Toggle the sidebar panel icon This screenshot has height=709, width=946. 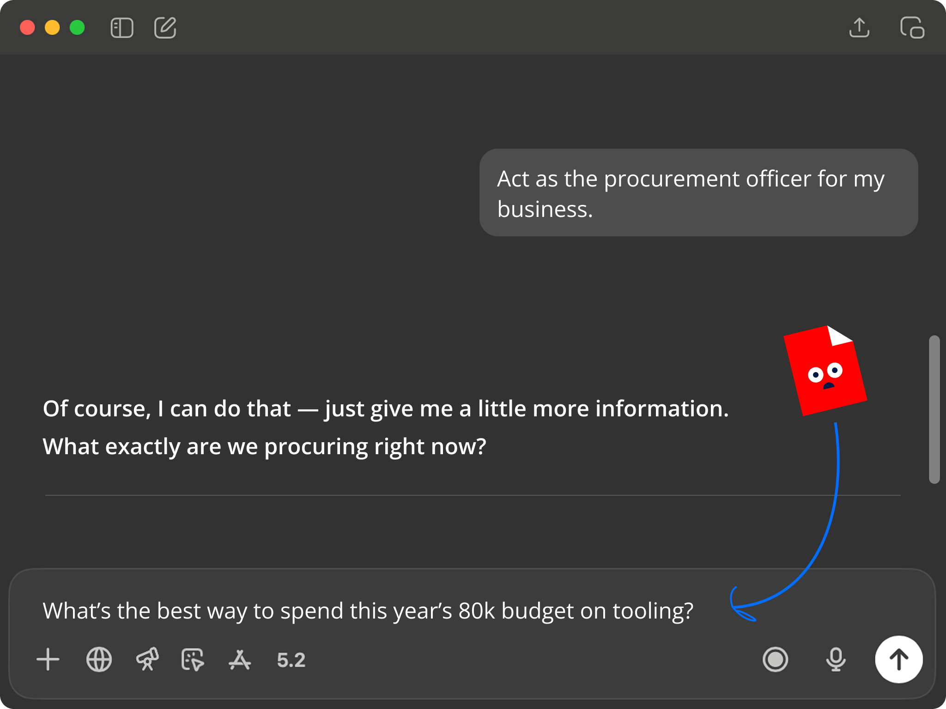122,28
